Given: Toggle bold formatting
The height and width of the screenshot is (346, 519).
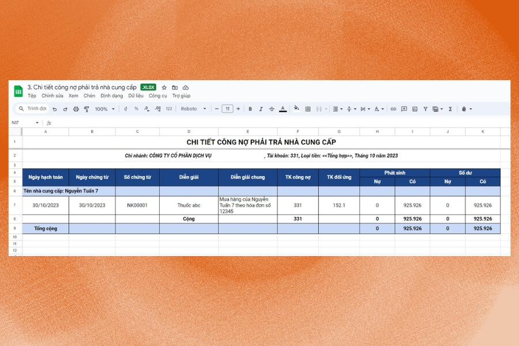Looking at the screenshot, I should click(250, 109).
